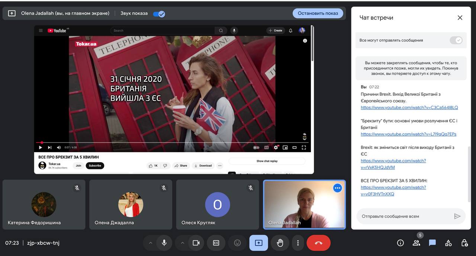
Task: Like the video with 1K likes
Action: (x=153, y=166)
